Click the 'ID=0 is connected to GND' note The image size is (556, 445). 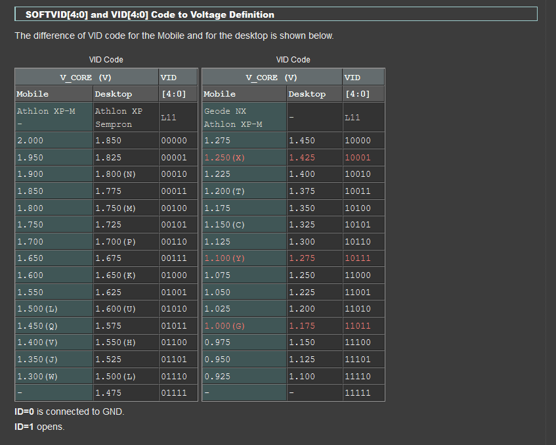(70, 411)
